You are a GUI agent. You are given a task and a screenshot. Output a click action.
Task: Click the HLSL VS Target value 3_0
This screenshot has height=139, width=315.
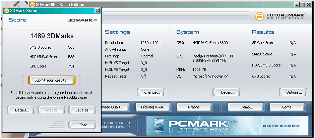click(x=144, y=63)
